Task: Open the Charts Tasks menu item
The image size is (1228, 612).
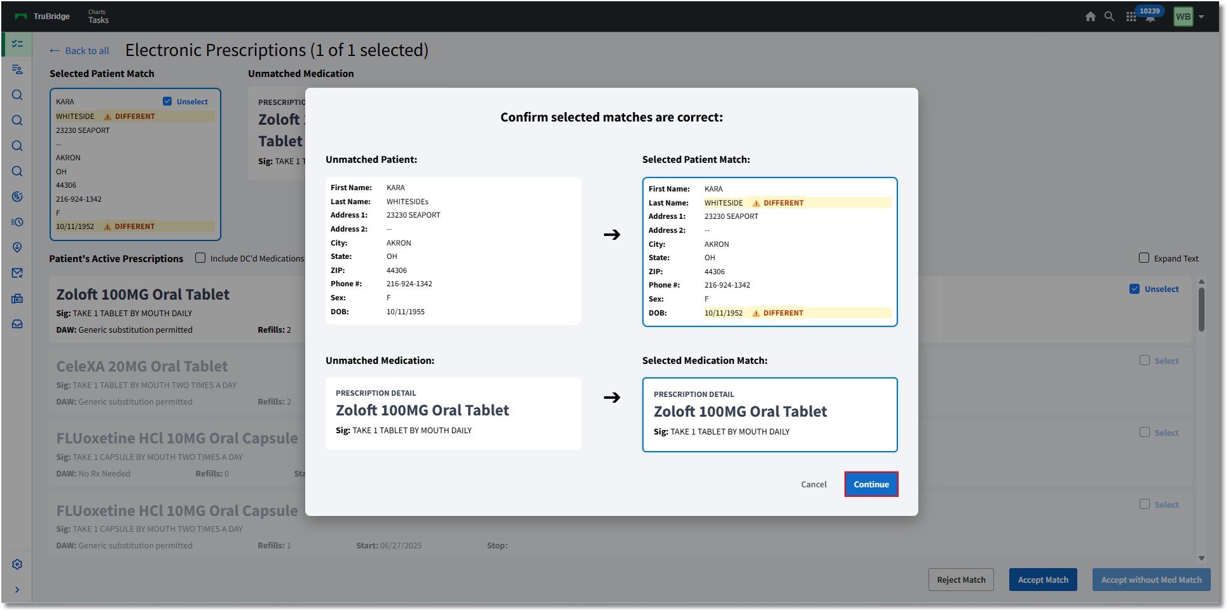Action: pos(98,17)
